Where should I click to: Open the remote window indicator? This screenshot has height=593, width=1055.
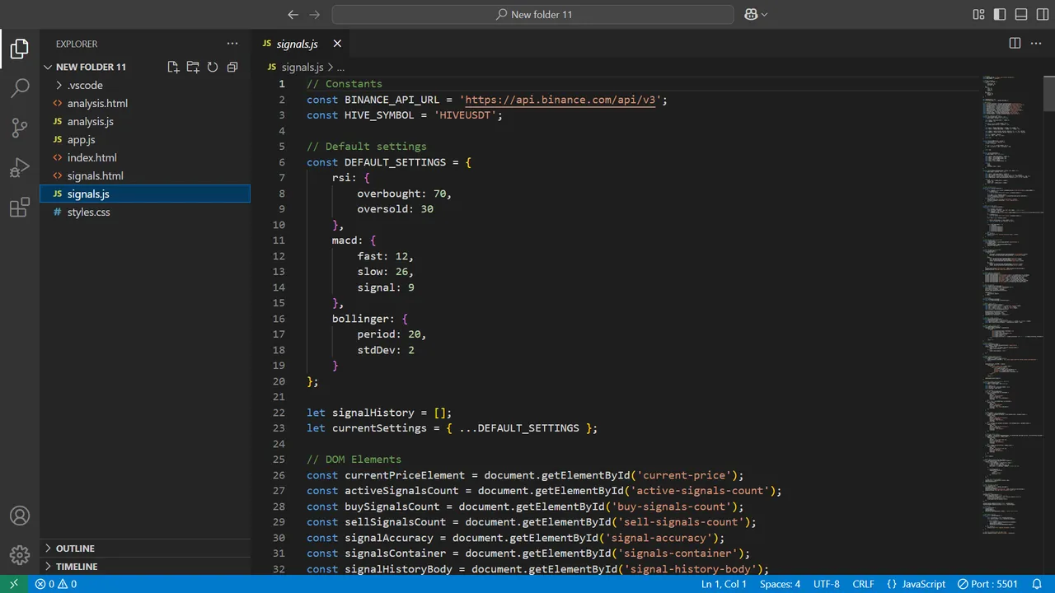pyautogui.click(x=13, y=584)
